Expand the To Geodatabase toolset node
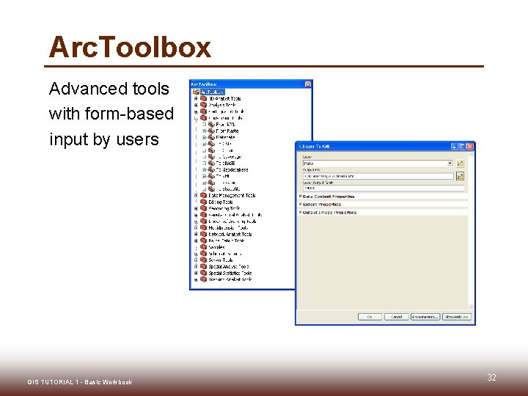Screen dimensions: 528x396 coord(204,169)
